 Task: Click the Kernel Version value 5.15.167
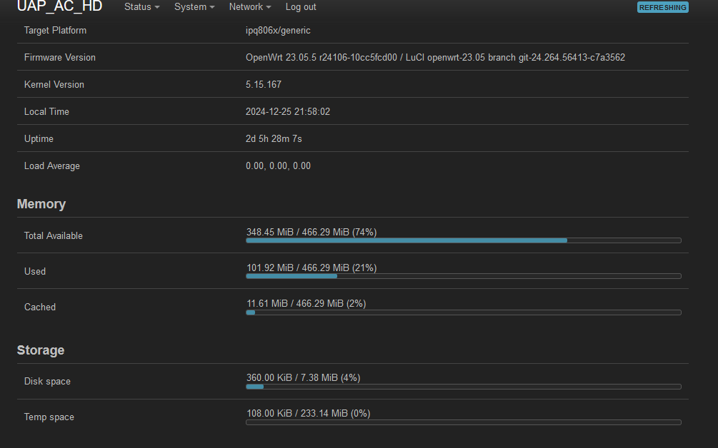click(264, 85)
